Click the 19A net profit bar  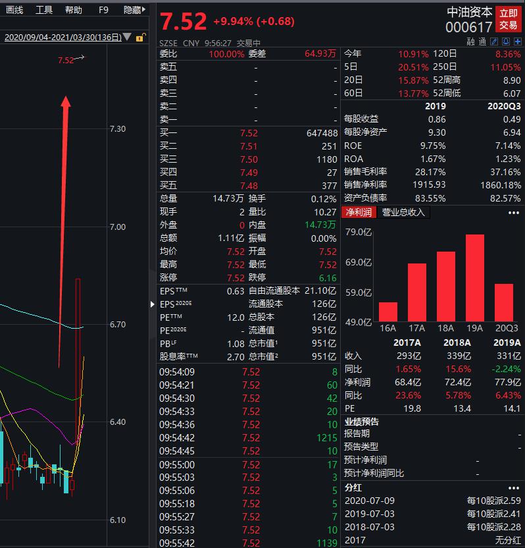pos(475,278)
